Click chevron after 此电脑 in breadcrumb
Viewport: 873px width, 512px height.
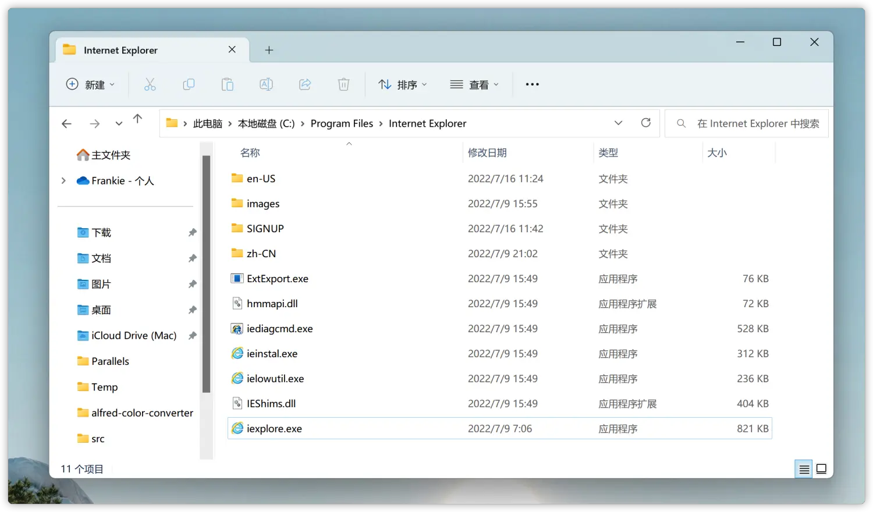tap(230, 124)
